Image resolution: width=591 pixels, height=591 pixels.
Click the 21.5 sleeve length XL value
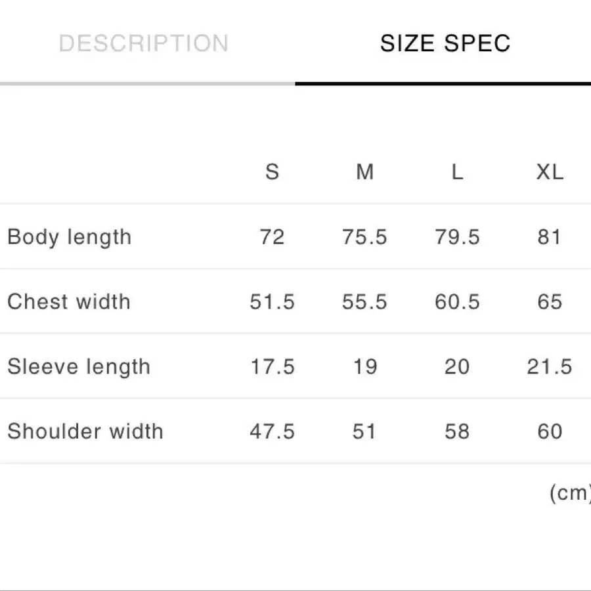550,366
